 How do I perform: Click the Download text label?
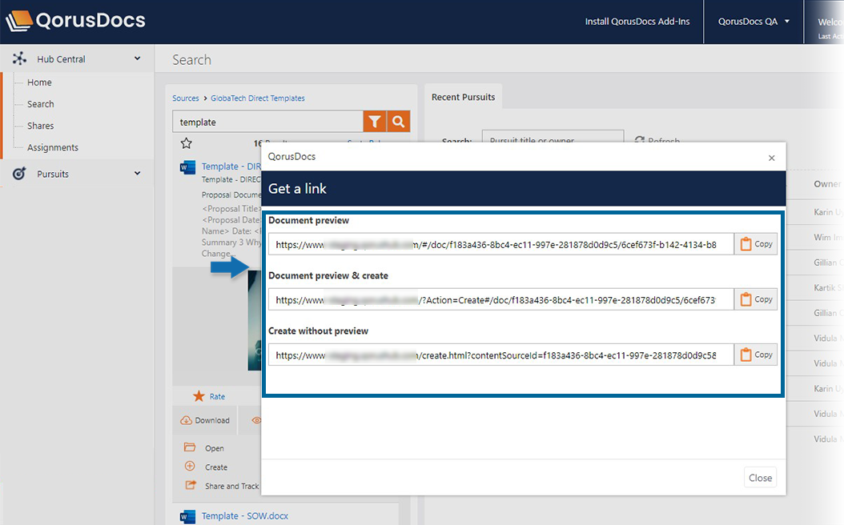(x=212, y=420)
